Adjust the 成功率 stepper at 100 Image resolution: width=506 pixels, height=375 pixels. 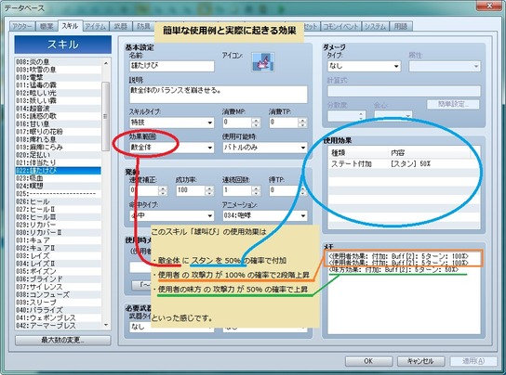[209, 190]
